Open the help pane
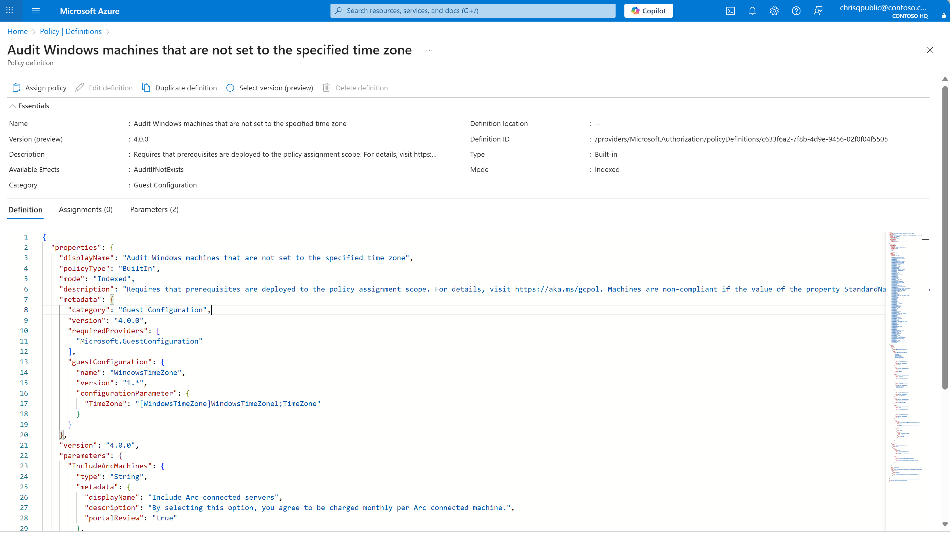Image resolution: width=950 pixels, height=535 pixels. click(796, 11)
